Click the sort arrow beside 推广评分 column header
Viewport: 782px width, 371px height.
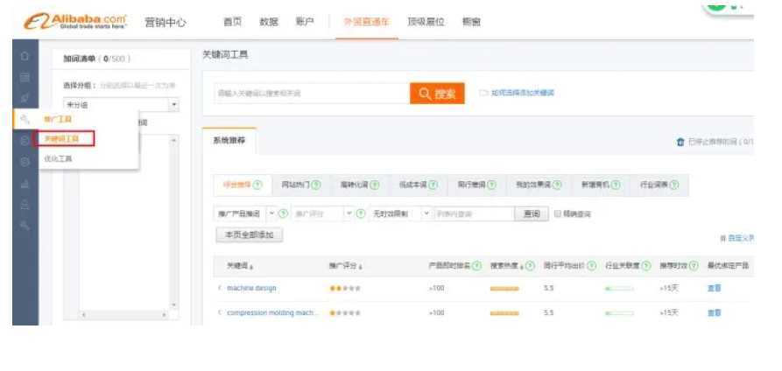pos(360,267)
